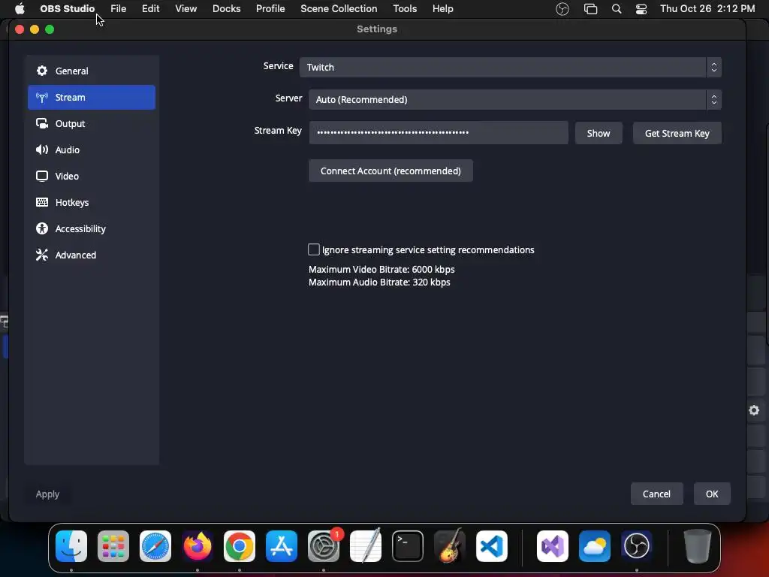Confirm settings with OK
The width and height of the screenshot is (769, 577).
[712, 494]
